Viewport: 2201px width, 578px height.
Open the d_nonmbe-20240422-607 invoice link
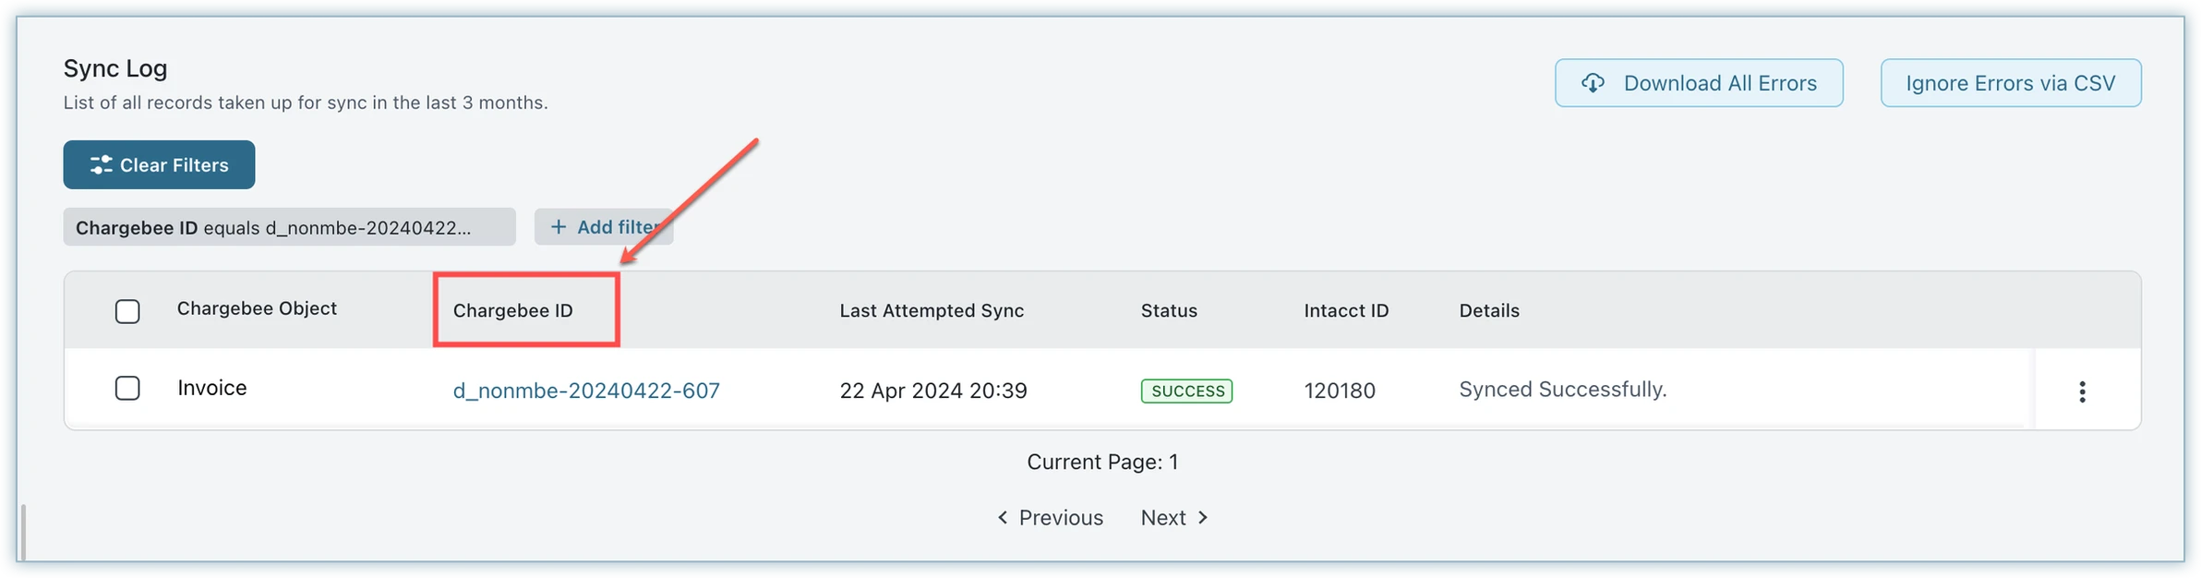pos(585,391)
